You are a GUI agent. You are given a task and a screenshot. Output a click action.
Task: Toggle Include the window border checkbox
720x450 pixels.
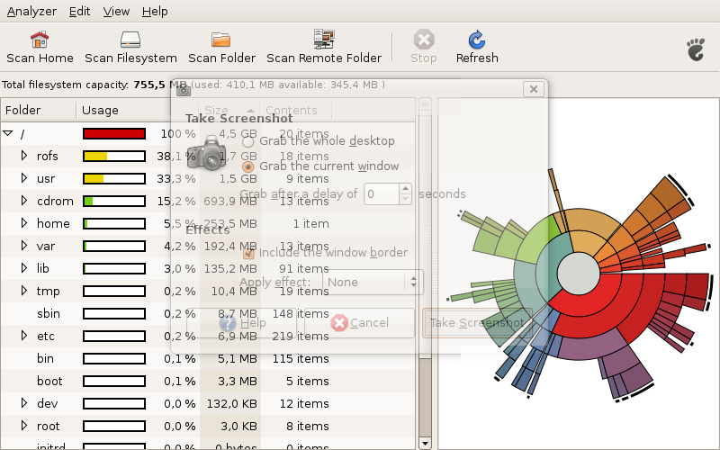pyautogui.click(x=248, y=253)
